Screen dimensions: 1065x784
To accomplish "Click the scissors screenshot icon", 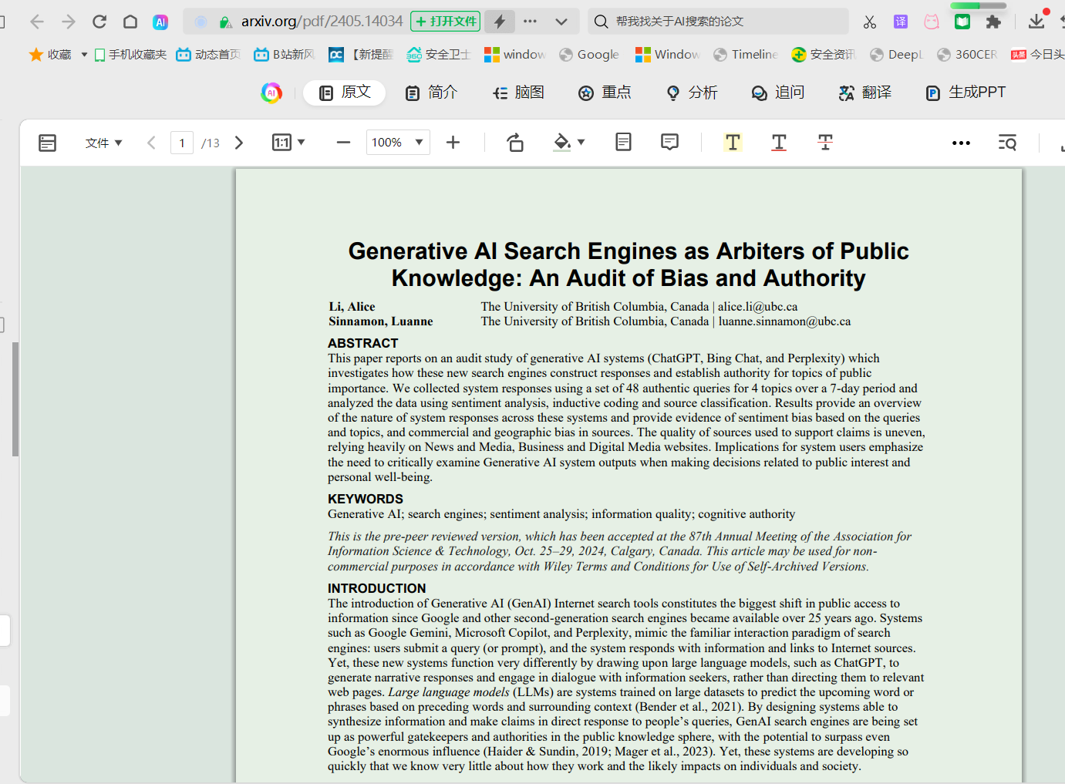I will tap(870, 22).
